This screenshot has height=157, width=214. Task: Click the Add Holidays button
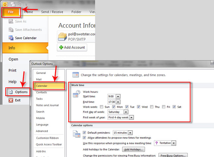(x=134, y=149)
